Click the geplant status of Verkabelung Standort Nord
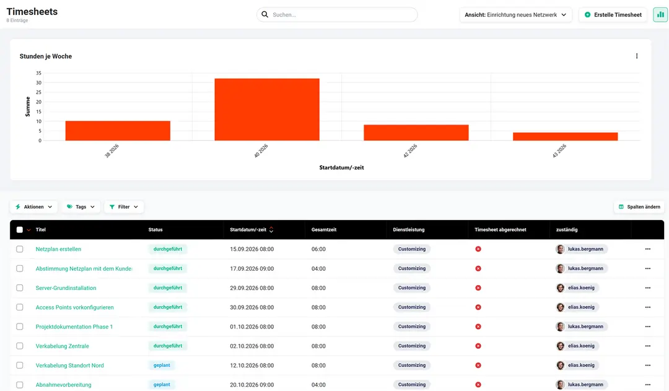This screenshot has width=669, height=391. pos(162,366)
